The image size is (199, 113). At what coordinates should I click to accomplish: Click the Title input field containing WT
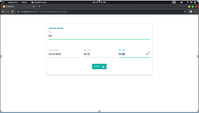click(x=99, y=36)
